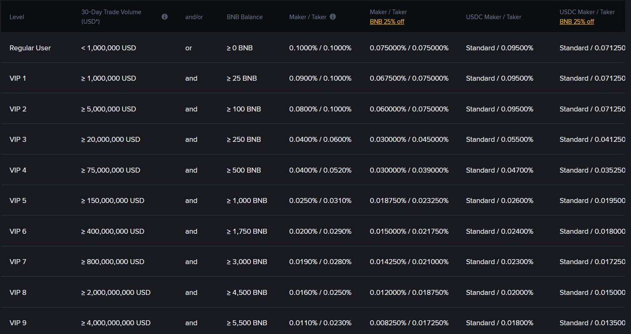
Task: Click the ≥ 100 BNB balance cell
Action: [244, 109]
